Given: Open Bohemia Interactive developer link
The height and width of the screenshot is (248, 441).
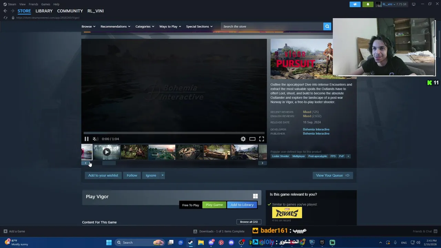Looking at the screenshot, I should pyautogui.click(x=316, y=130).
